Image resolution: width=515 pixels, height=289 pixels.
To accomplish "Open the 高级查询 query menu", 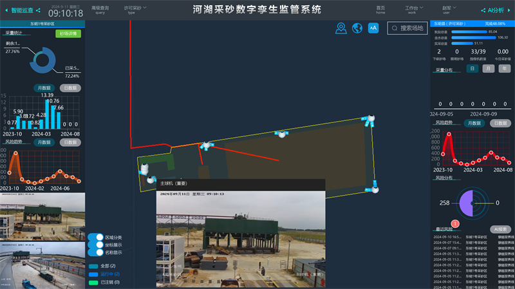I will tap(100, 10).
